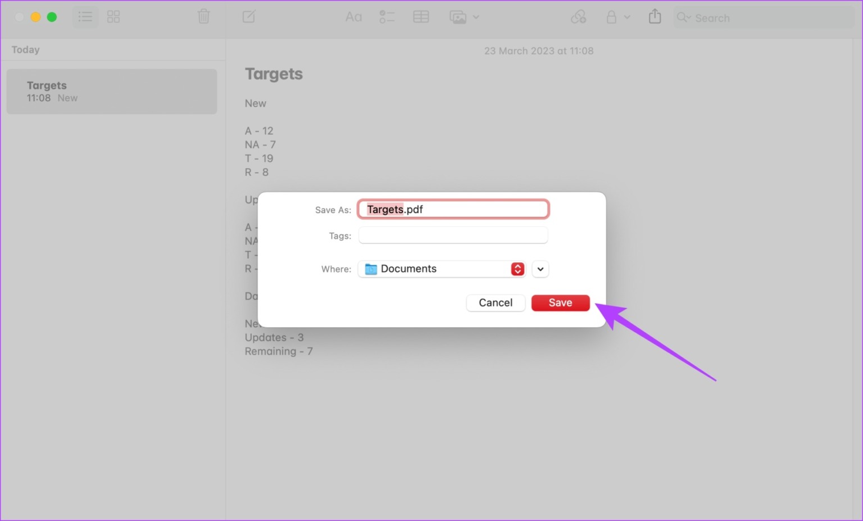Save the PDF with the Save button

560,302
